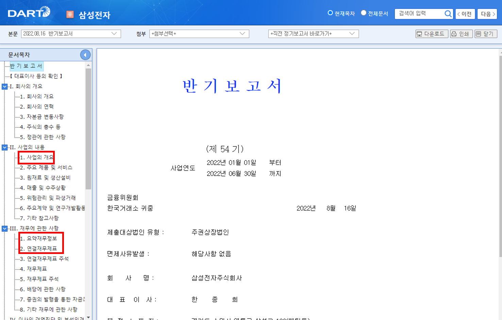Open the 첨부선택 attachment dropdown
The width and height of the screenshot is (502, 320).
tap(242, 34)
